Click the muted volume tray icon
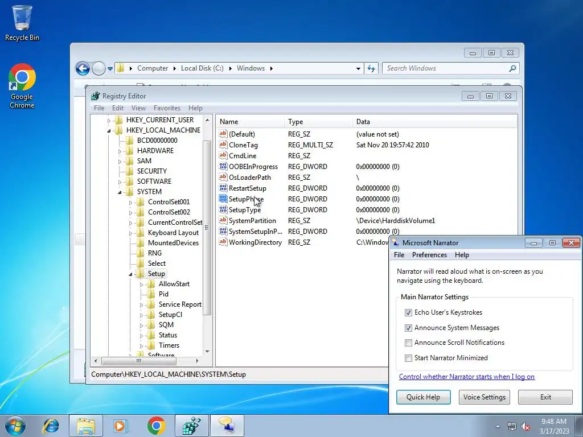 point(525,426)
